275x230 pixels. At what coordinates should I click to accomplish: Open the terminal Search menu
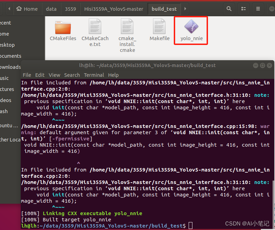[x=72, y=75]
